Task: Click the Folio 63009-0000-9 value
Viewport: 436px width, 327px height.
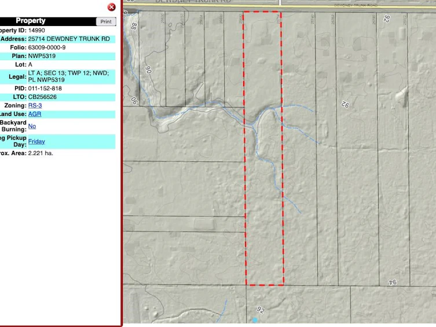Action: [47, 47]
